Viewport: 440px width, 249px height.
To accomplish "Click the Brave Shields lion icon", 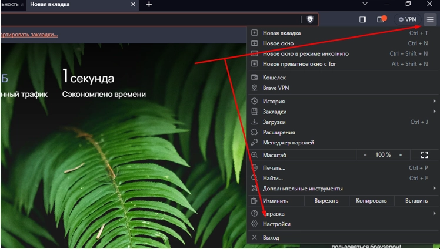I will 310,19.
